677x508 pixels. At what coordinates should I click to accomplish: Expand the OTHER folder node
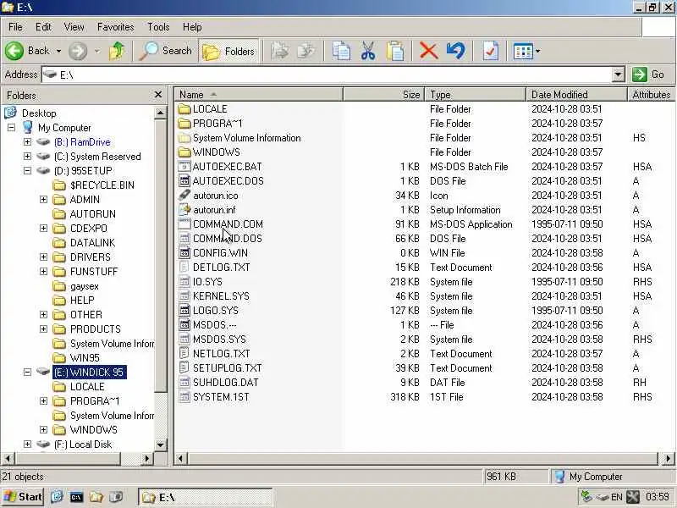tap(43, 314)
